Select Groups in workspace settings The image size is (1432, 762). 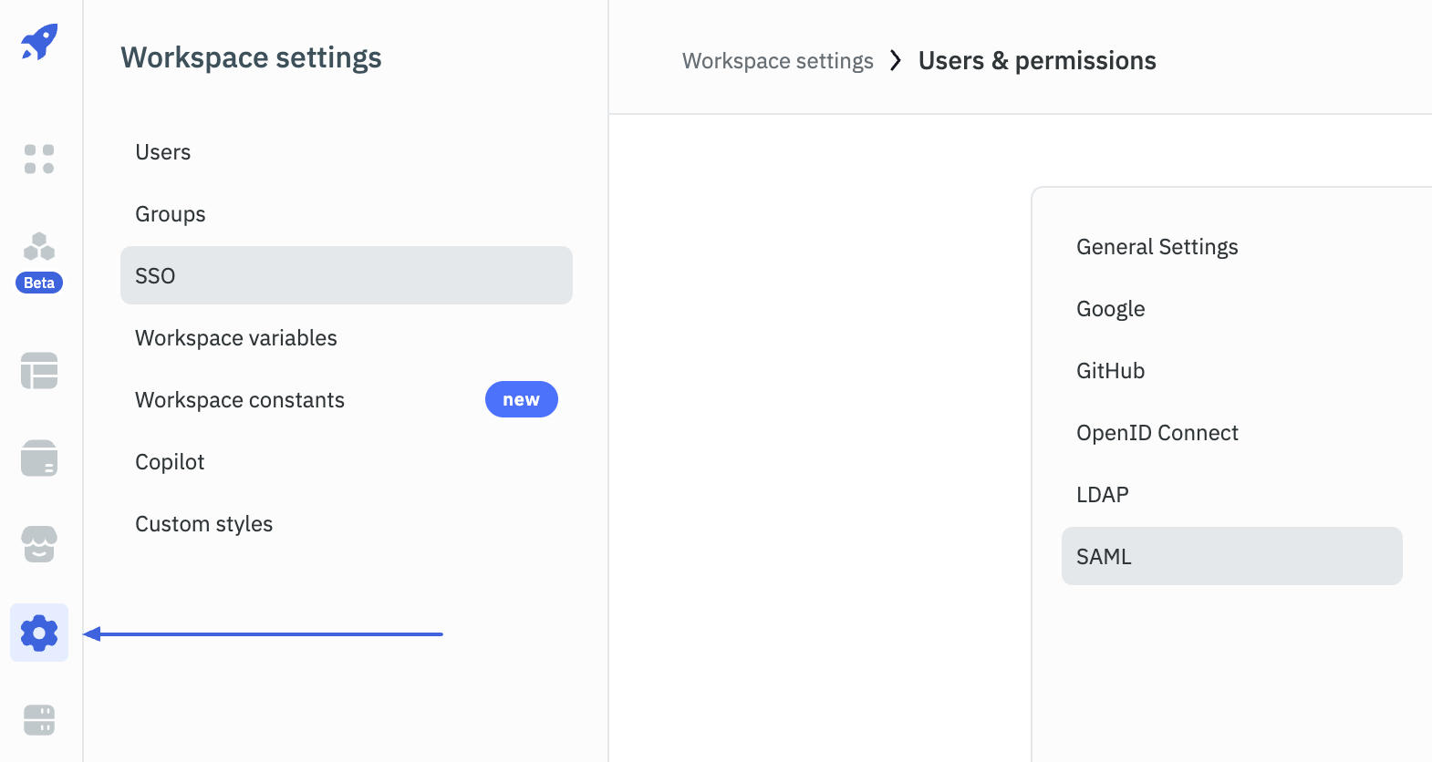(x=171, y=214)
